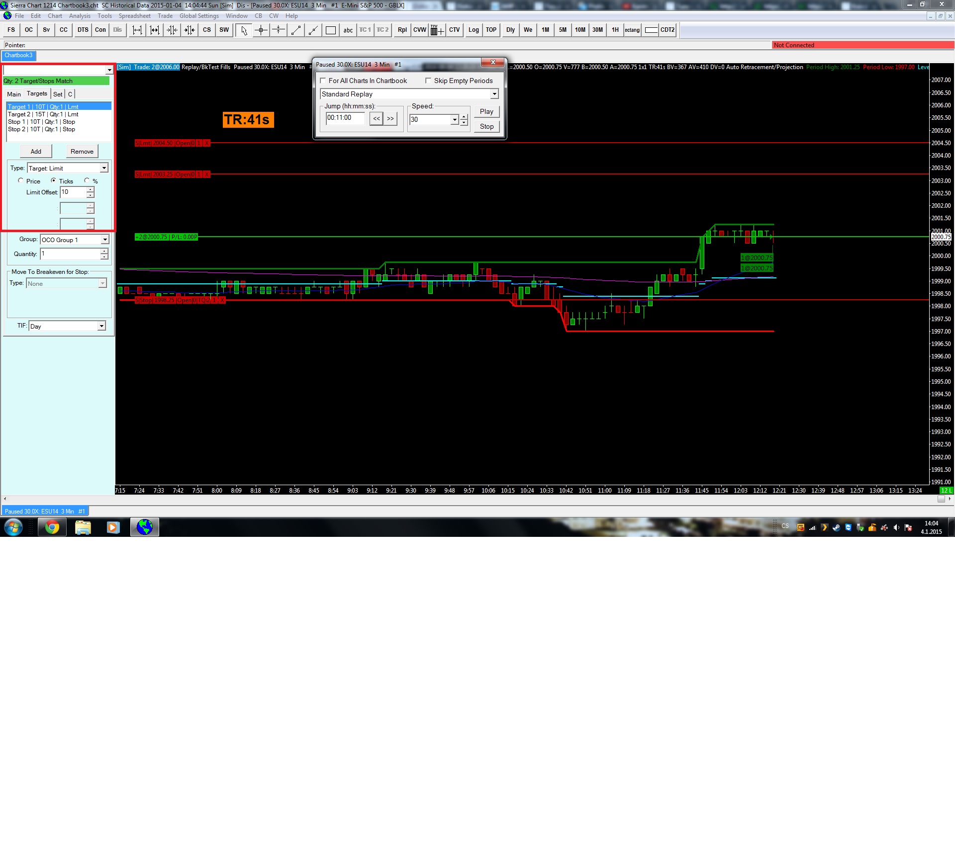The height and width of the screenshot is (859, 955).
Task: Select the Price radio button
Action: (21, 181)
